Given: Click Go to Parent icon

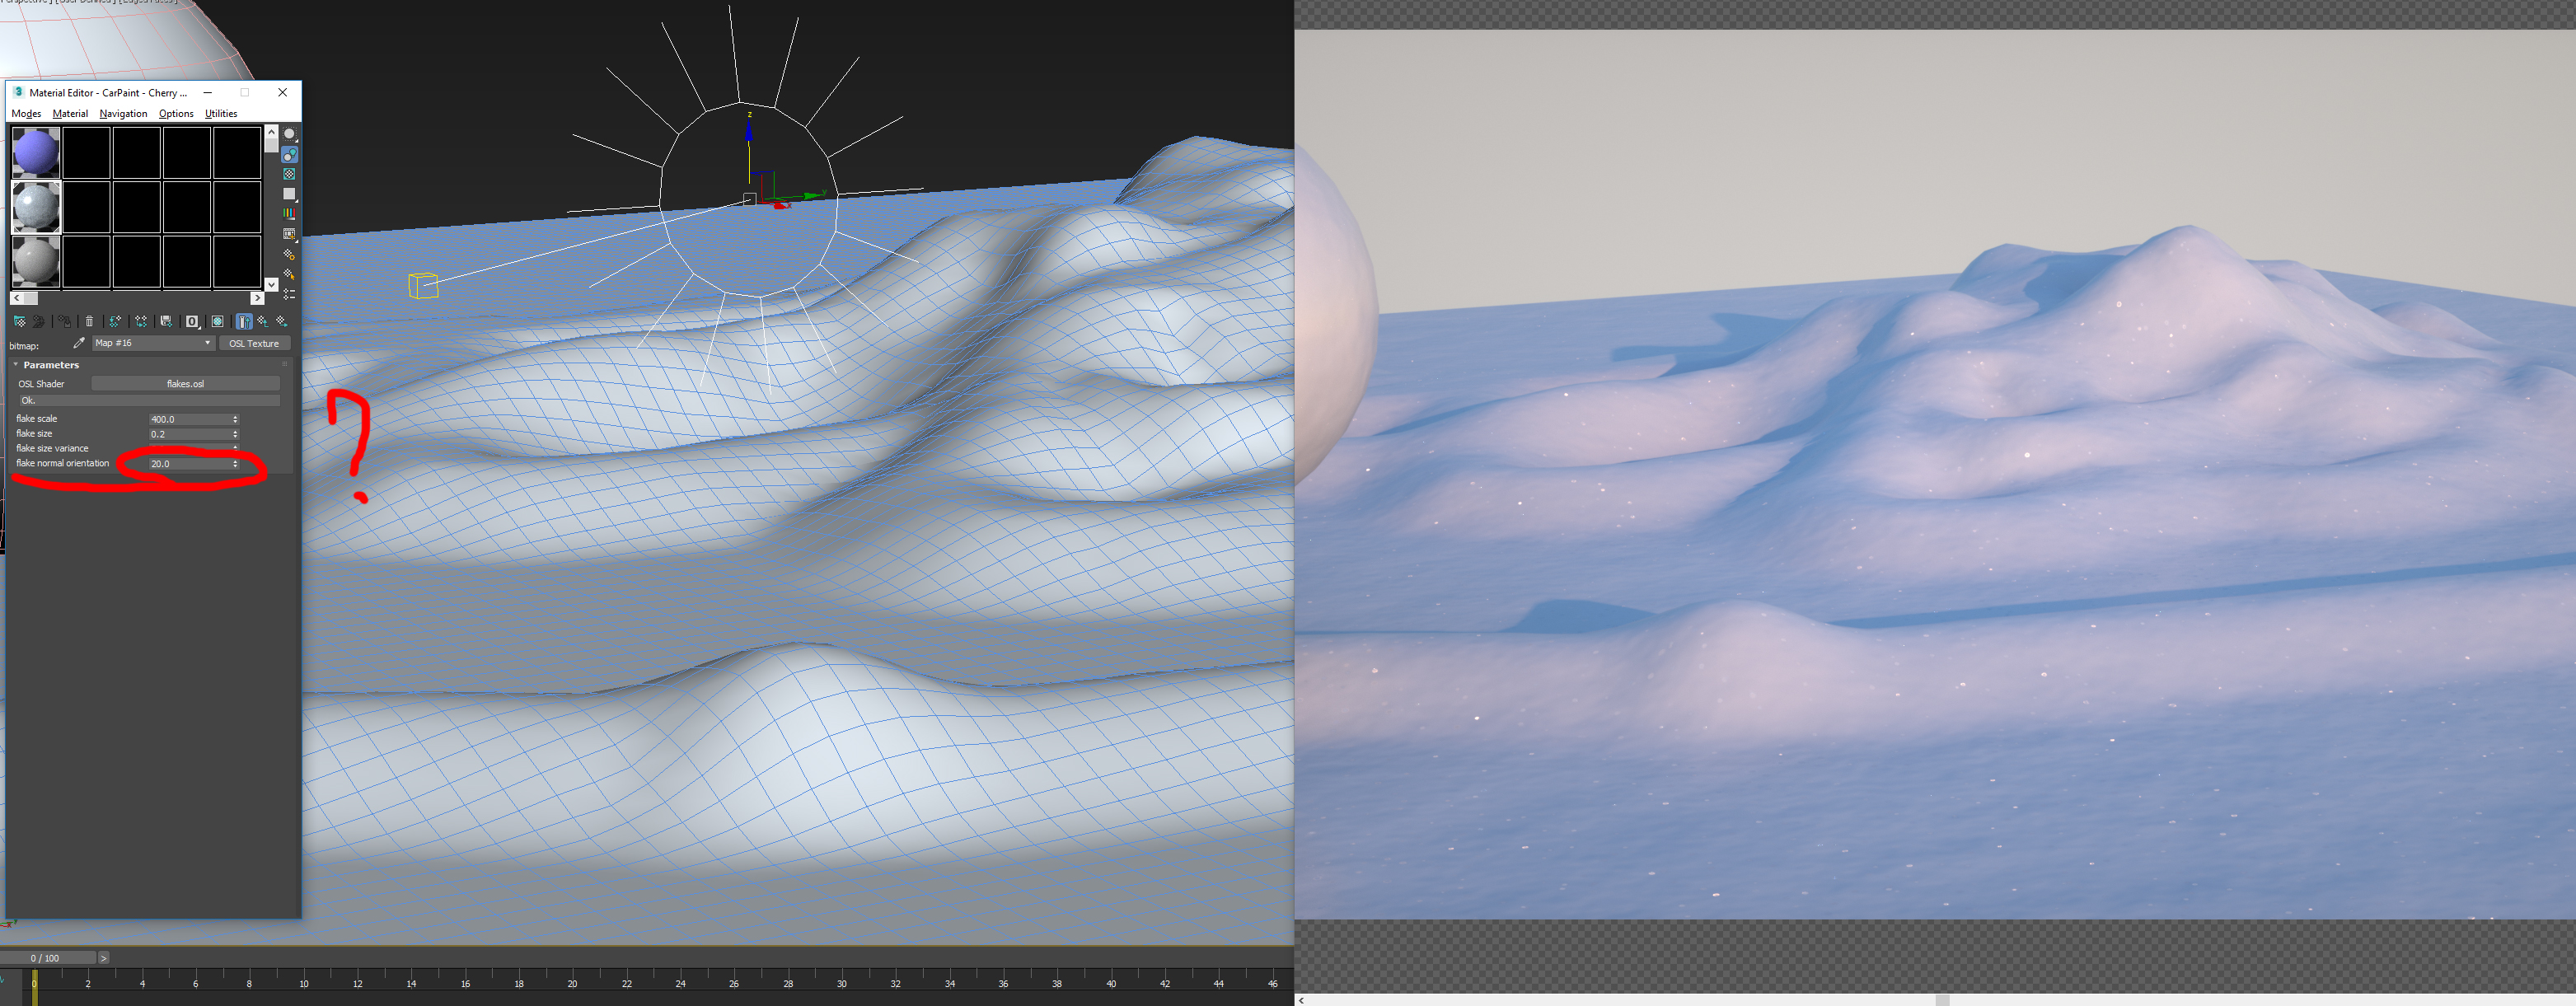Looking at the screenshot, I should click(263, 322).
